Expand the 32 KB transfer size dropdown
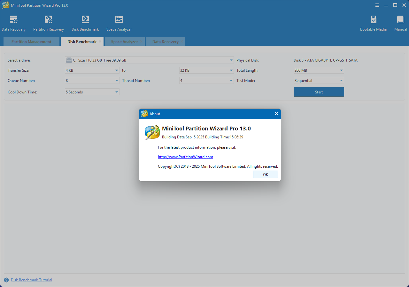409x287 pixels. coord(206,70)
